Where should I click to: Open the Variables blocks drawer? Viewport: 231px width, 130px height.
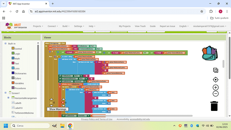tap(18, 83)
